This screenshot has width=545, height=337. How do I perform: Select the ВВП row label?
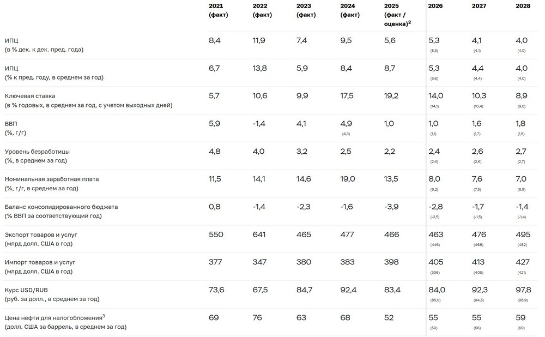(11, 124)
